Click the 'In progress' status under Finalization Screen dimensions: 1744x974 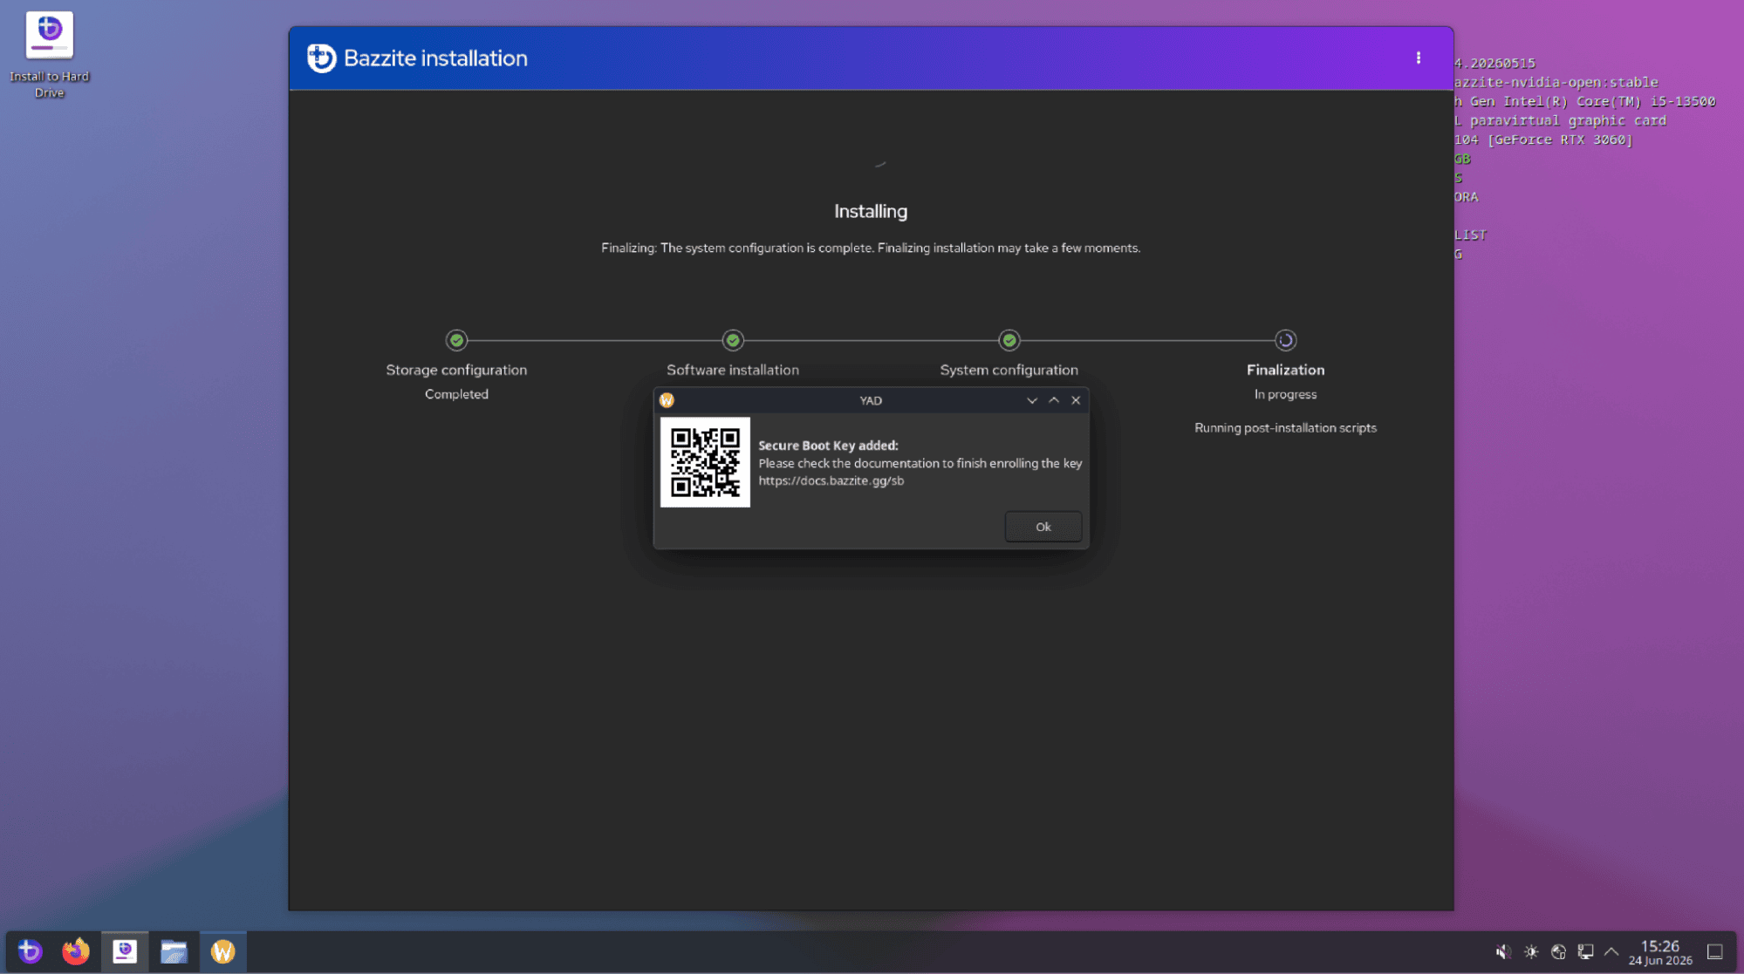(1285, 394)
